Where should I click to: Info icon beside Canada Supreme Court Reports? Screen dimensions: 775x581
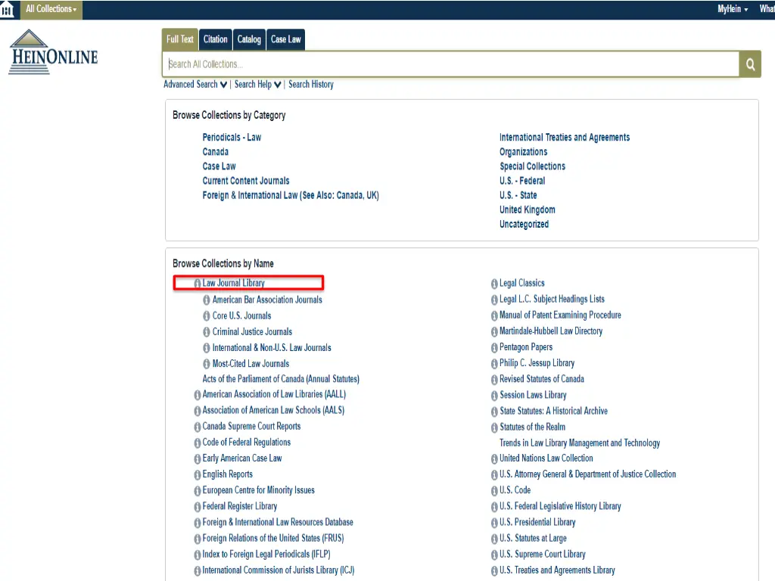[198, 427]
